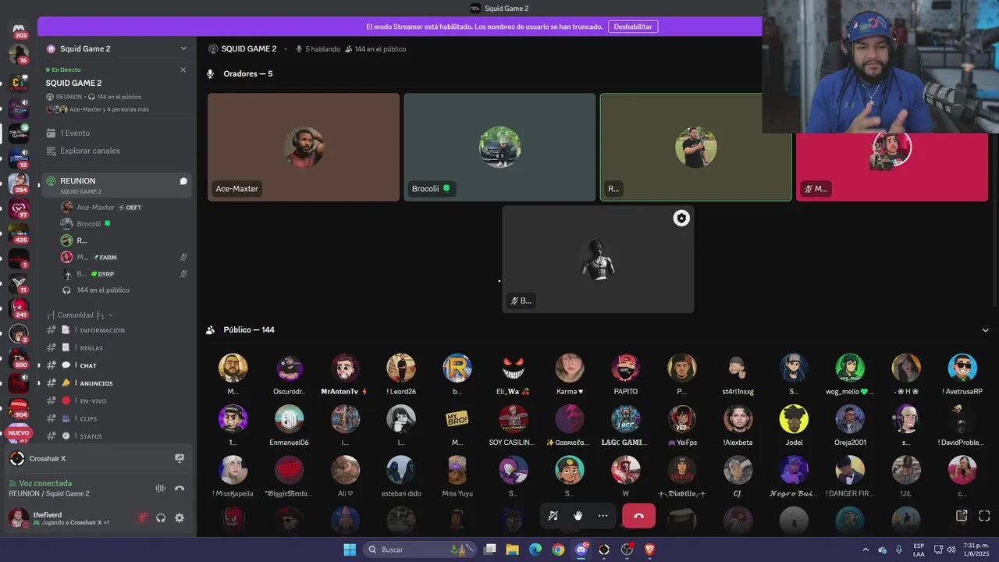Open the Squid Game 2 server dropdown

click(117, 48)
